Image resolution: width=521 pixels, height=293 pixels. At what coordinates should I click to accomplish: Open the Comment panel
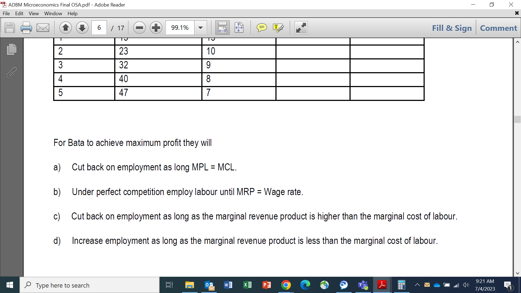[x=498, y=28]
